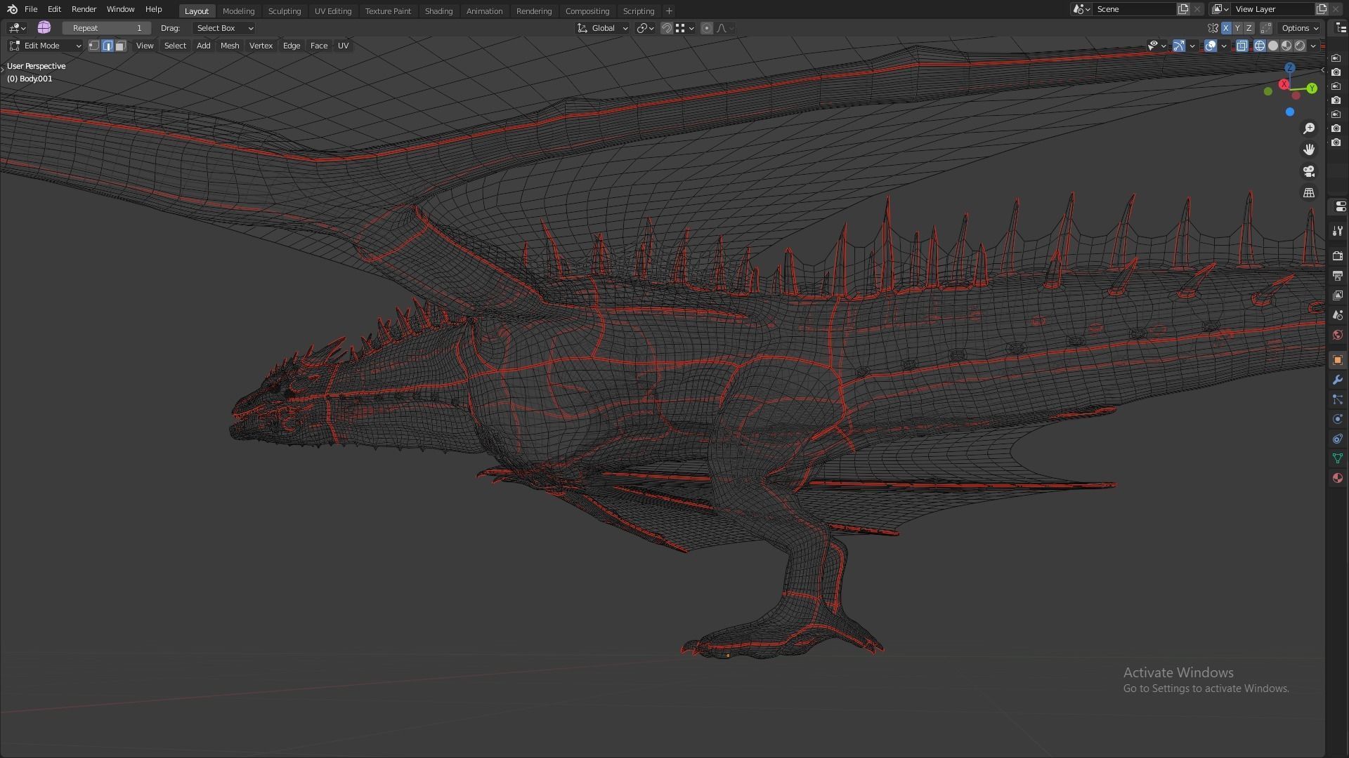Open the World properties tab
This screenshot has width=1349, height=758.
tap(1337, 335)
